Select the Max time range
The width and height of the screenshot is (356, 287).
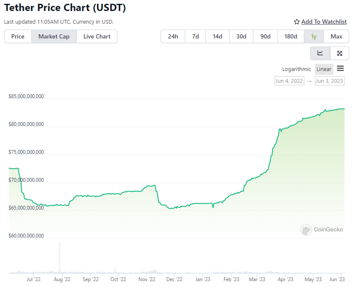[x=336, y=36]
